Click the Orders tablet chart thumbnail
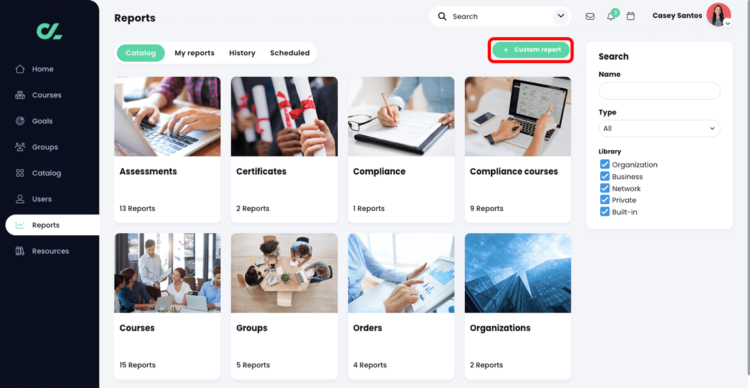750x388 pixels. (401, 273)
